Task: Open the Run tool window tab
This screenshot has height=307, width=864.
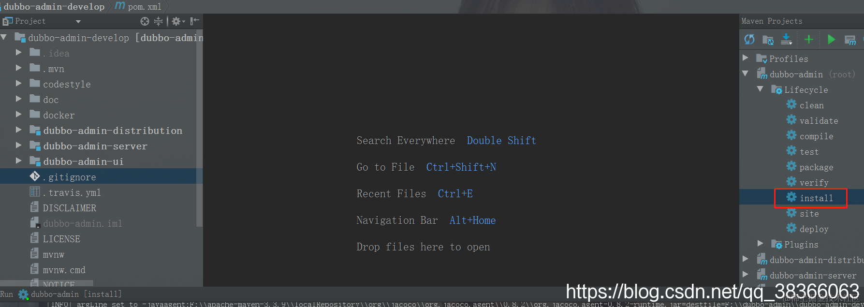Action: [7, 294]
